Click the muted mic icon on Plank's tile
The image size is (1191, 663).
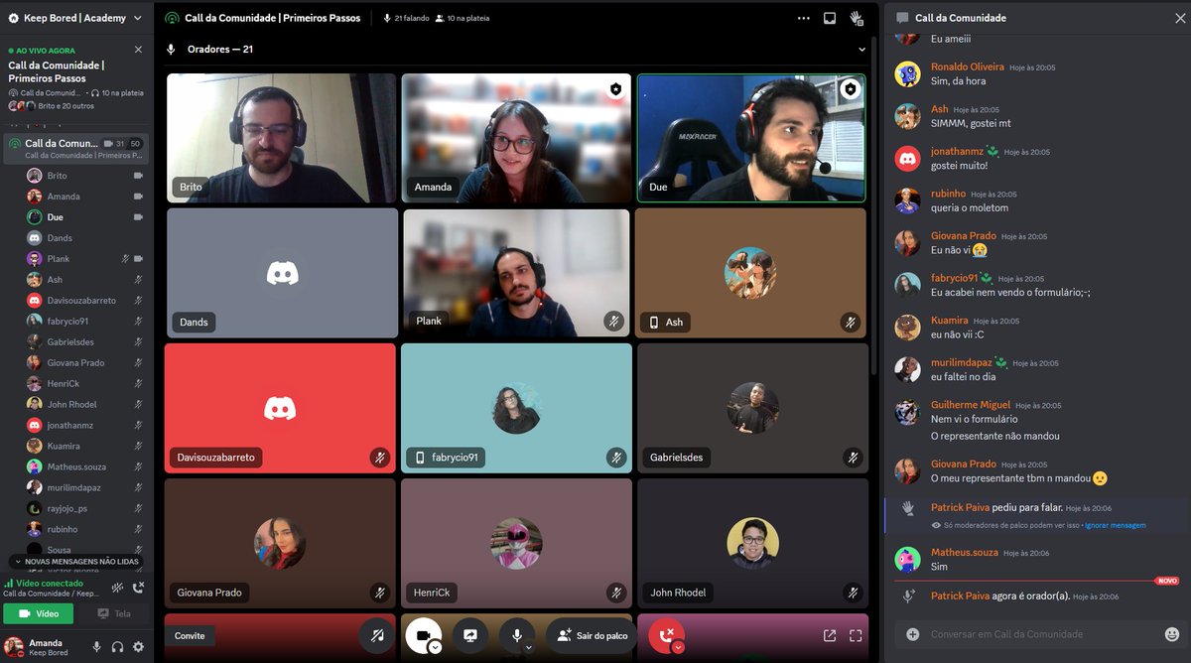tap(614, 322)
